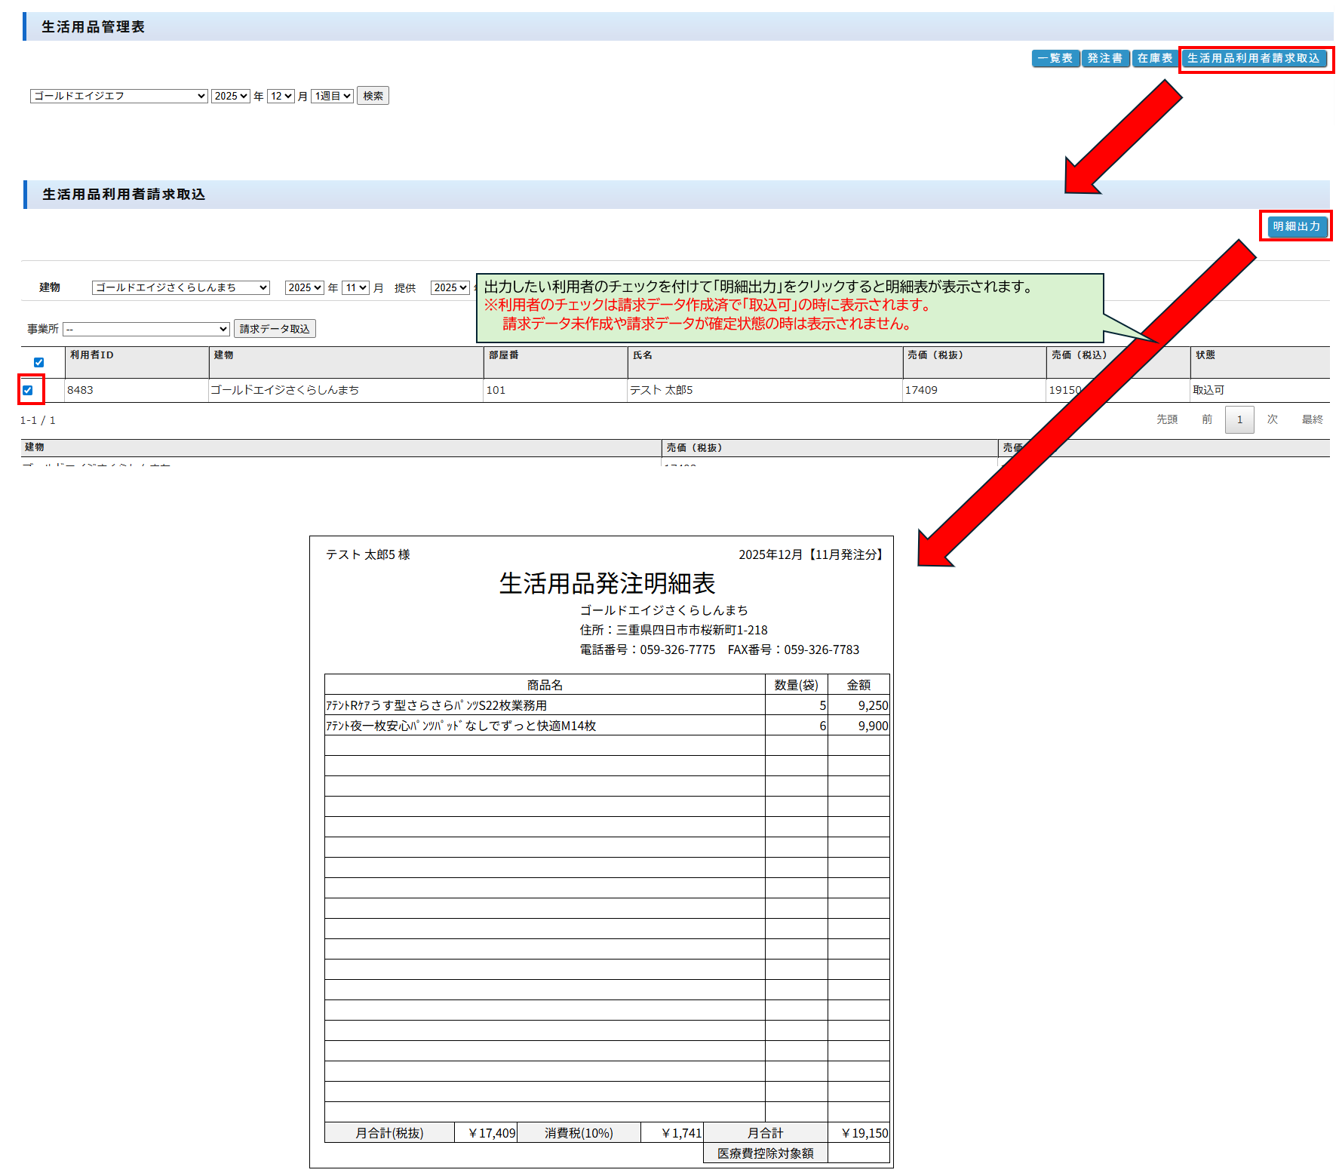Open the ゴールドエイジエフ facility dropdown
This screenshot has height=1176, width=1339.
coord(118,96)
